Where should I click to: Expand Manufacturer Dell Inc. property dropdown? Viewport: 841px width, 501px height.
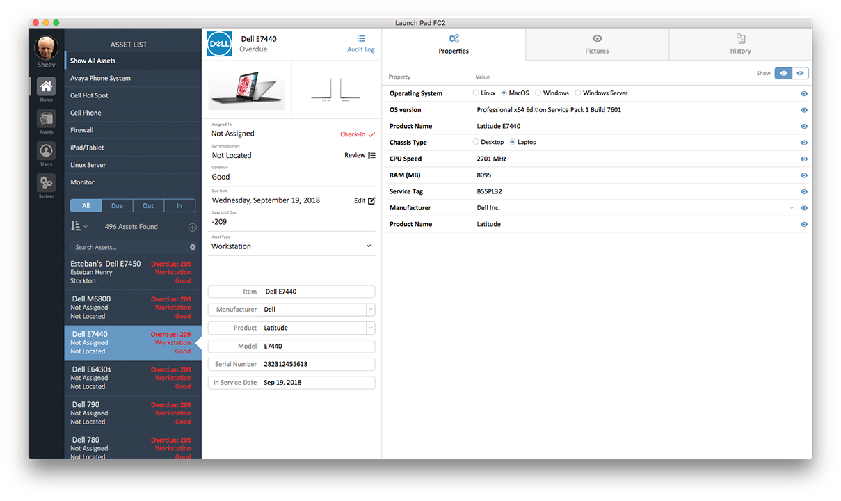[792, 208]
